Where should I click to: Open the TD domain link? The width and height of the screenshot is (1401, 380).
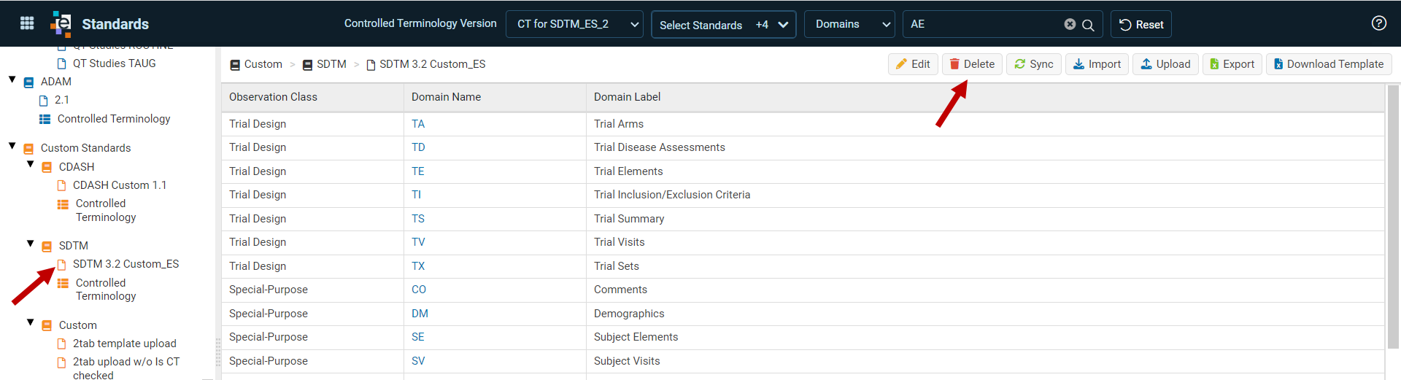click(x=418, y=147)
